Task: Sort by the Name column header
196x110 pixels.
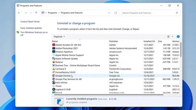Action: 55,41
